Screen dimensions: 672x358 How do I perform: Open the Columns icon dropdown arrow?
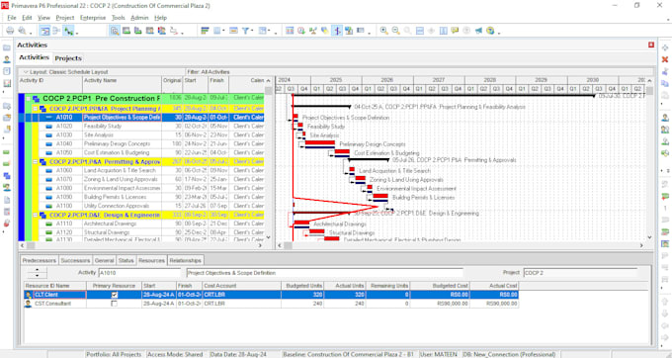pyautogui.click(x=223, y=31)
